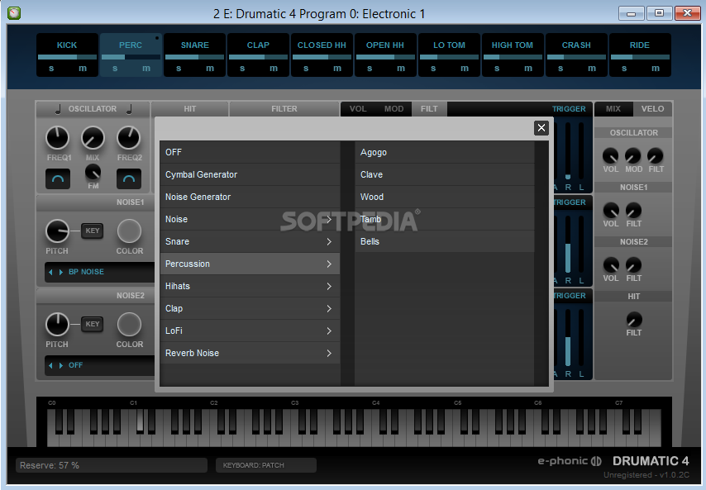
Task: Select next NOISE2 sound with right arrow
Action: tap(61, 365)
